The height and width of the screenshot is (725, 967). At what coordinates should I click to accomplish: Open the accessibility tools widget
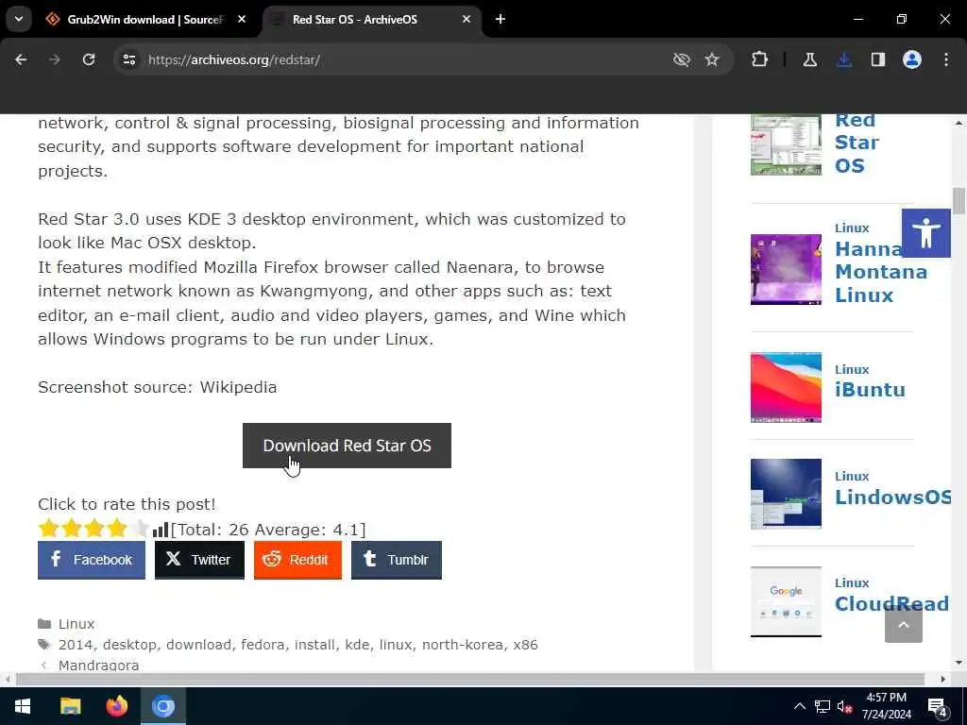coord(925,233)
